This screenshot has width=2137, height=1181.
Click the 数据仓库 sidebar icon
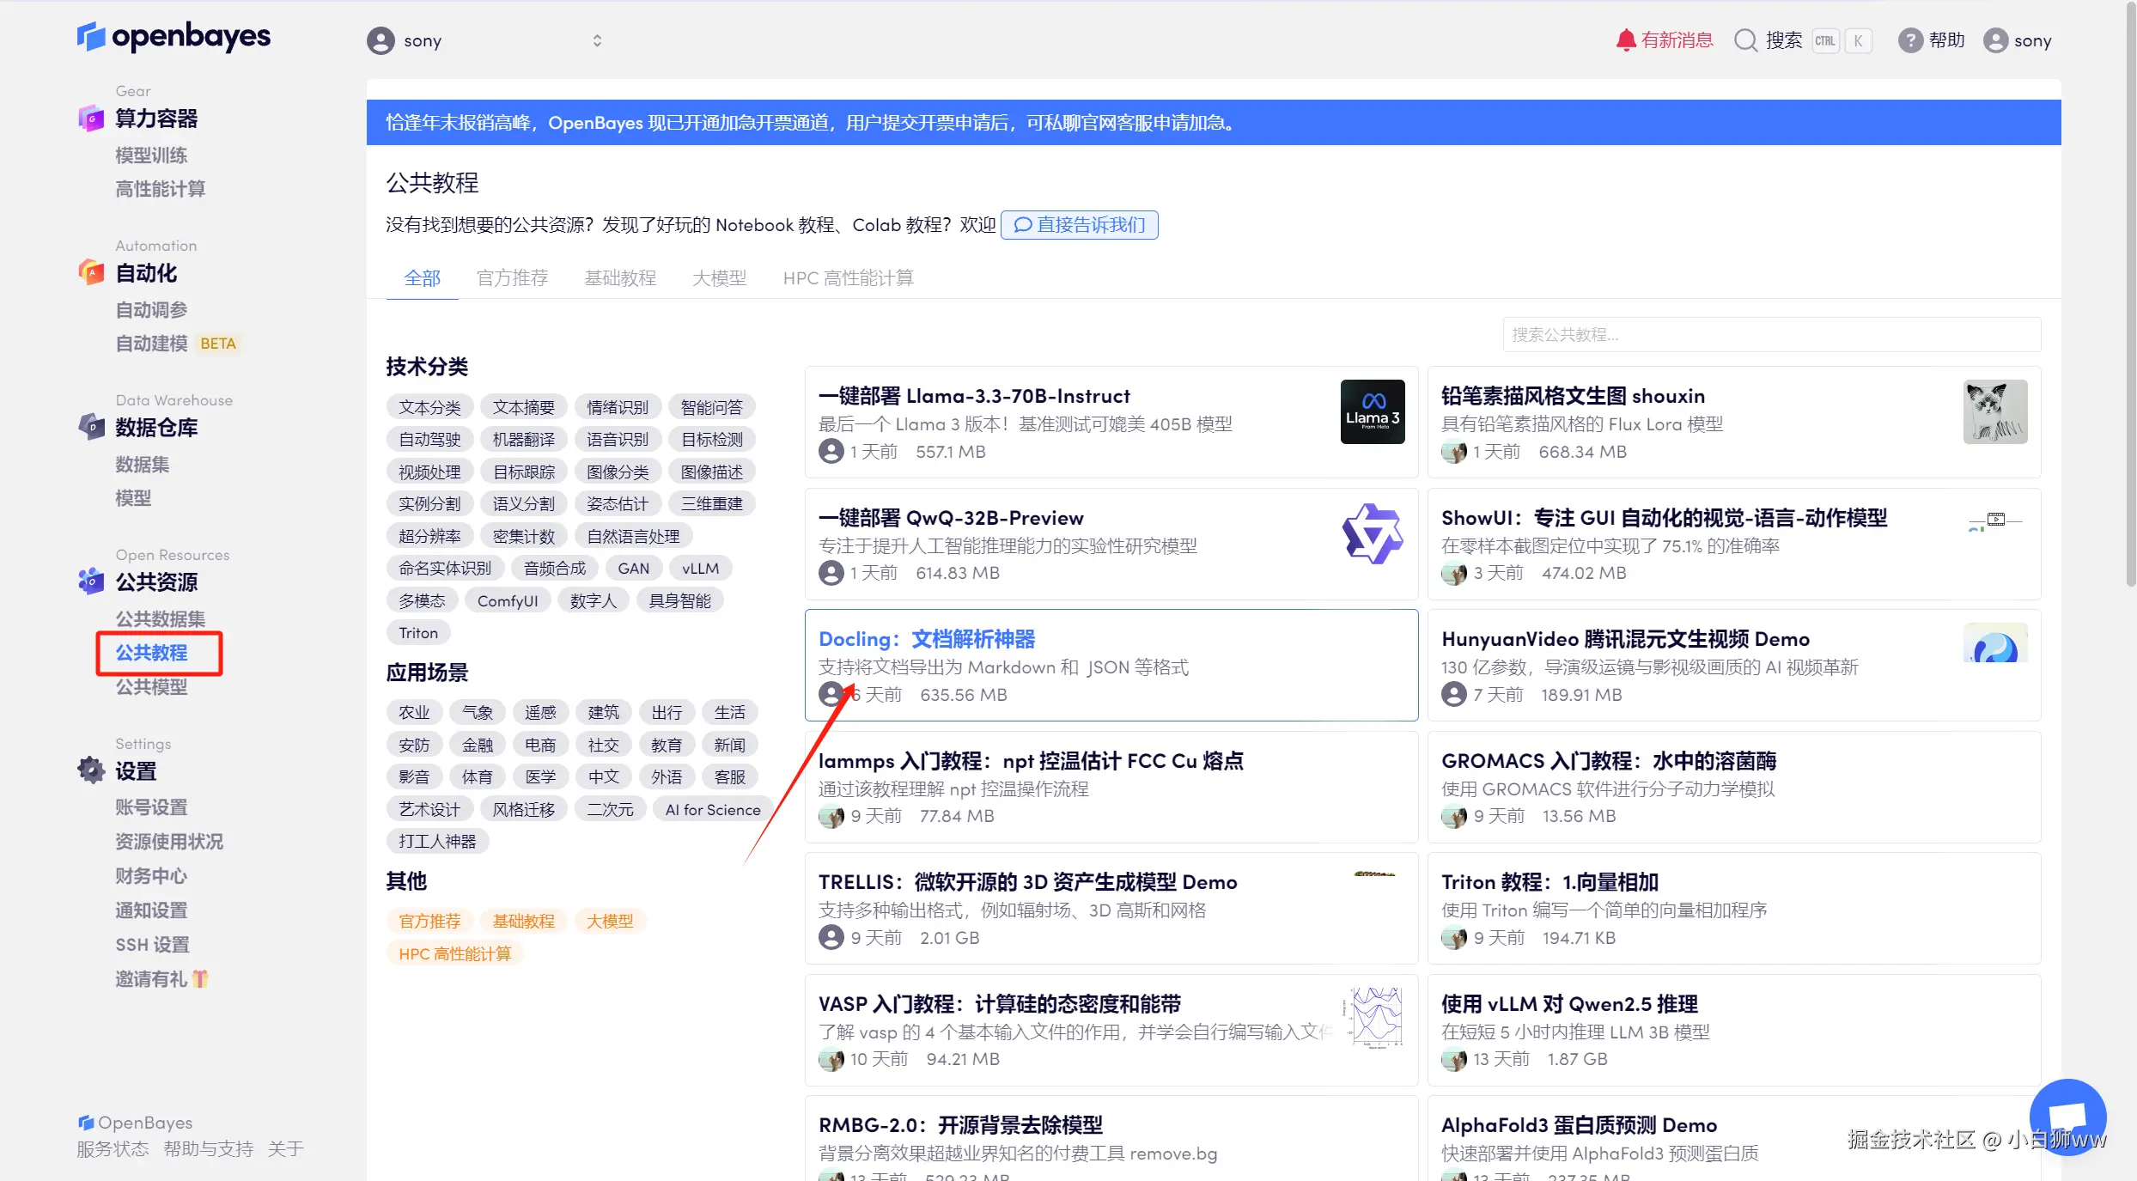pos(91,427)
